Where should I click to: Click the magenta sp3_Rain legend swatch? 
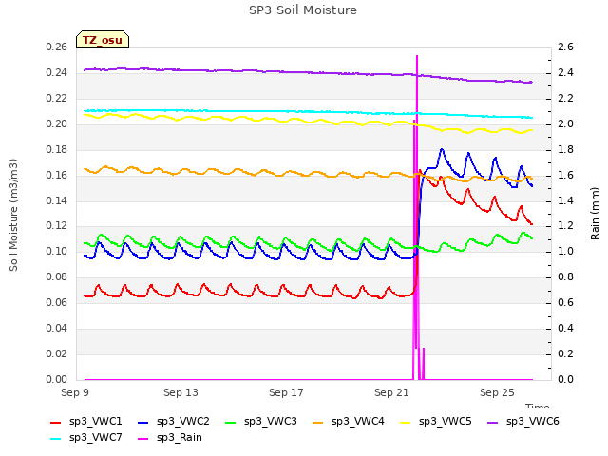(143, 439)
